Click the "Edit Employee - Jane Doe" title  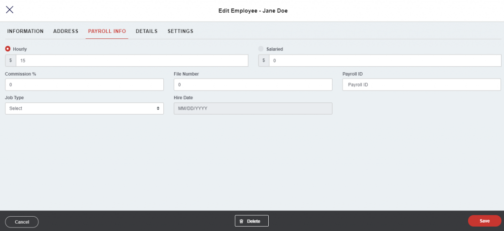pyautogui.click(x=253, y=11)
